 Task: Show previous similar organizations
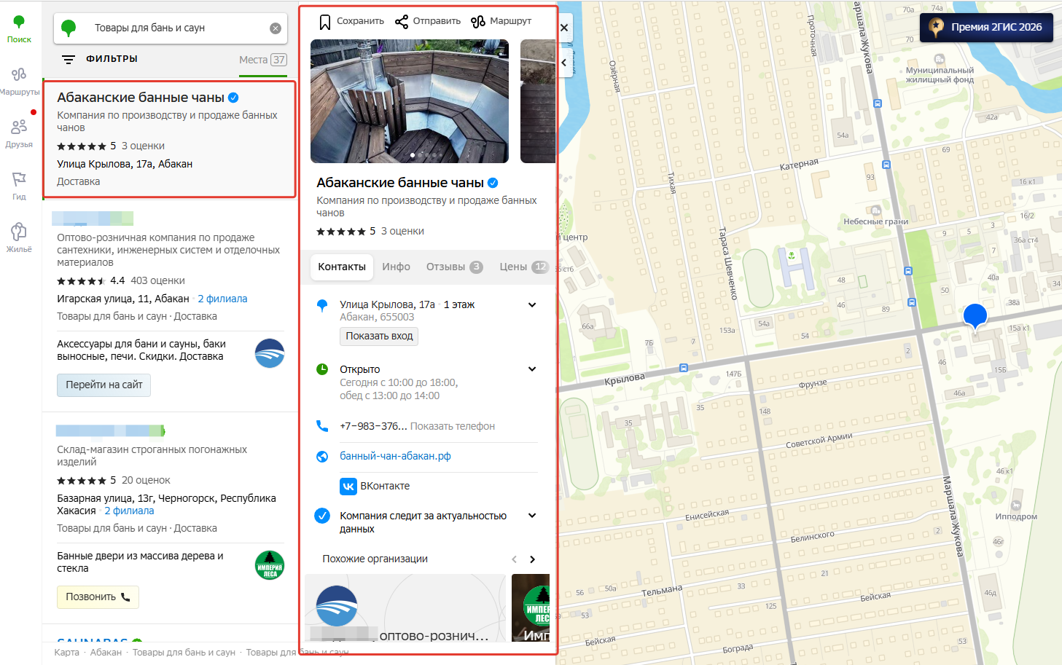pos(514,559)
